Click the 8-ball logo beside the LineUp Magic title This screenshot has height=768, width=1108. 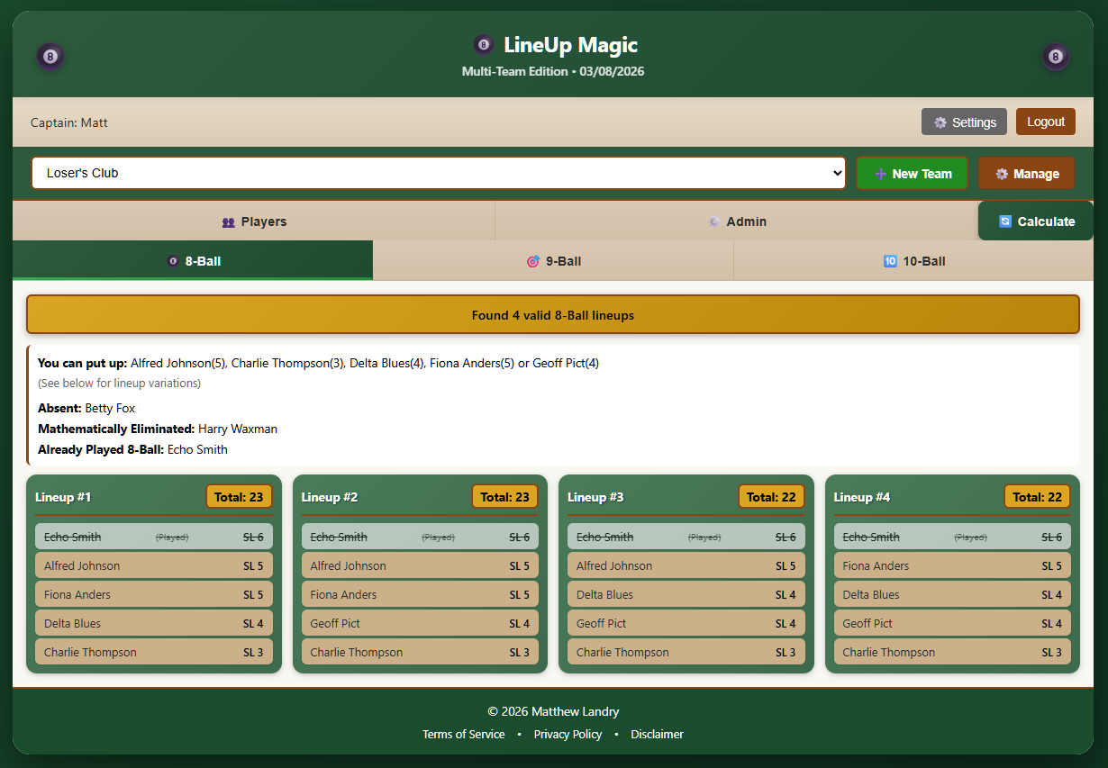(x=483, y=43)
